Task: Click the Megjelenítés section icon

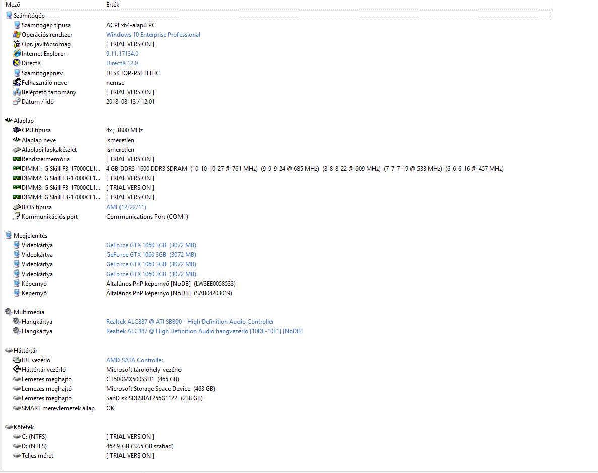Action: (9, 235)
